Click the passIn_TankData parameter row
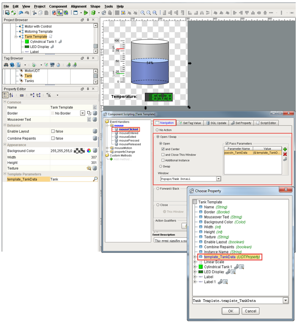 click(x=253, y=153)
